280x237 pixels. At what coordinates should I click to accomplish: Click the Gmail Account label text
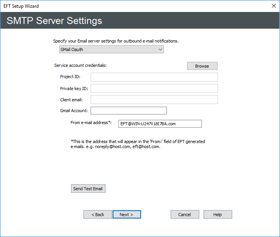pyautogui.click(x=74, y=111)
